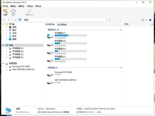Viewport: 155px width, 116px height.
Task: Click the 119 GB [NTFS] label
Action: point(60,38)
